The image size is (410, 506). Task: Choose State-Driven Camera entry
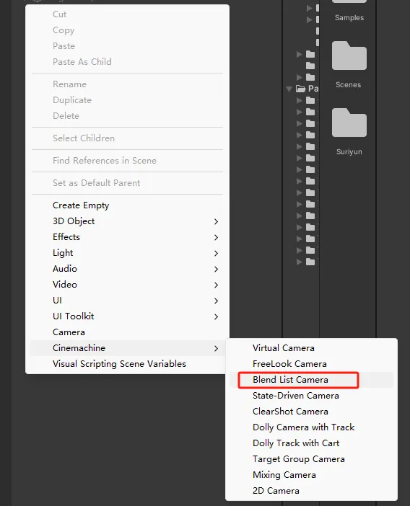(311, 396)
